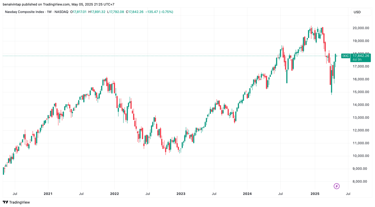Image resolution: width=375 pixels, height=207 pixels.
Task: Click the green IXIC symbol tag
Action: (x=346, y=56)
